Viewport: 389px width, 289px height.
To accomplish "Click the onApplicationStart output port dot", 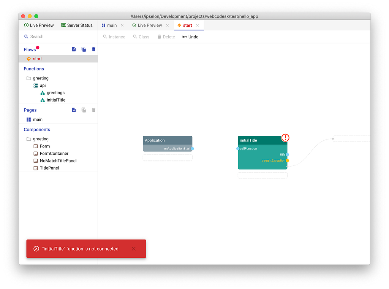I will pos(192,148).
